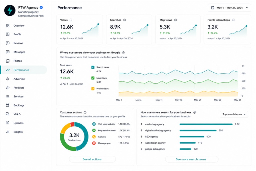
Task: Click the digital marketing agency bar
Action: 198,130
